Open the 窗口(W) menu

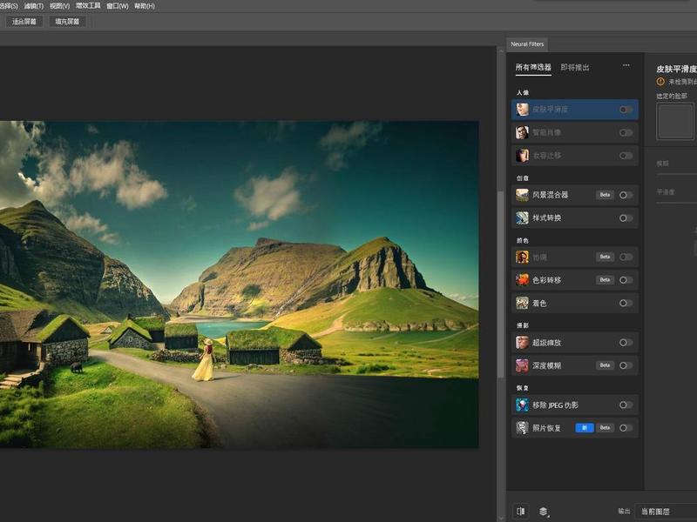(118, 6)
